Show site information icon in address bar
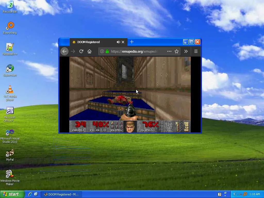 [102, 51]
